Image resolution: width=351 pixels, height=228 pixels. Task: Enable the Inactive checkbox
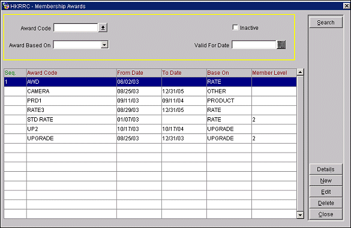[x=235, y=28]
